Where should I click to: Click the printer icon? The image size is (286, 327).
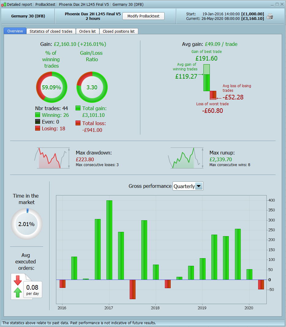point(270,16)
